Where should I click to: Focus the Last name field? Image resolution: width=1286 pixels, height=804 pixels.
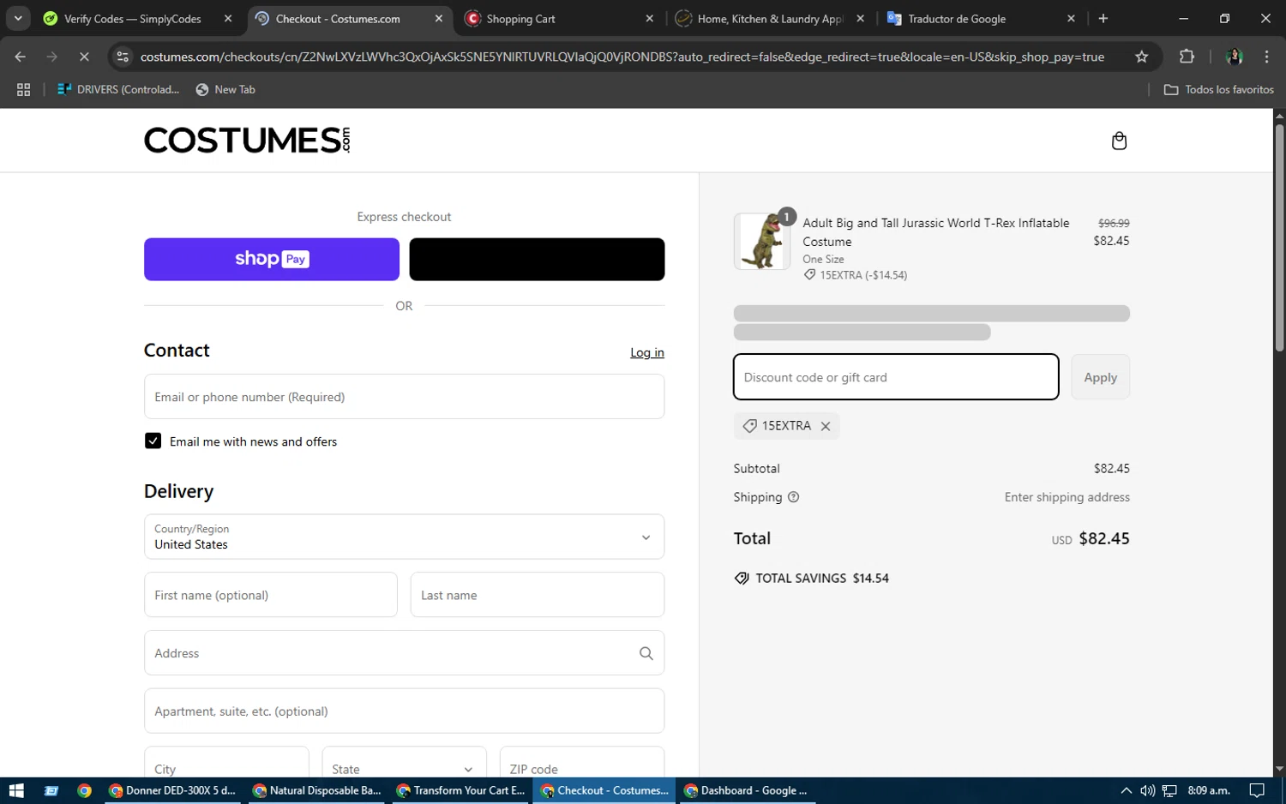click(538, 595)
